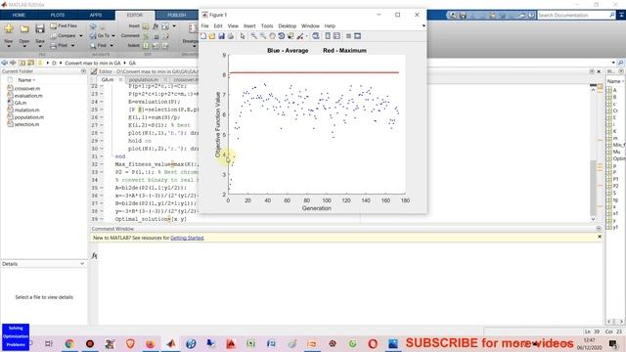Screen dimensions: 626x352
Task: Switch to the PLOTS ribbon tab
Action: click(x=58, y=15)
